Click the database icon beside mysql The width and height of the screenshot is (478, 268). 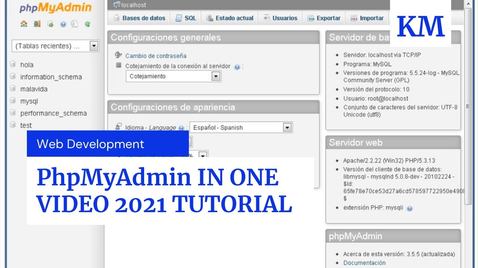[x=13, y=101]
